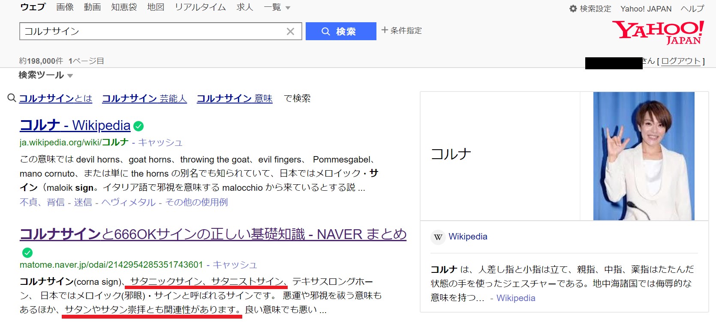
Task: Switch to the 画像 tab
Action: click(65, 7)
